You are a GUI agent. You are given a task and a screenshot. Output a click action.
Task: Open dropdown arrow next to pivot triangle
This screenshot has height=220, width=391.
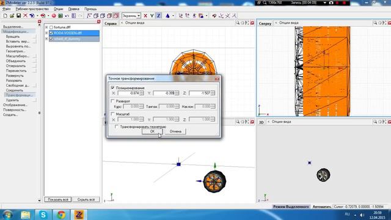tap(173, 16)
